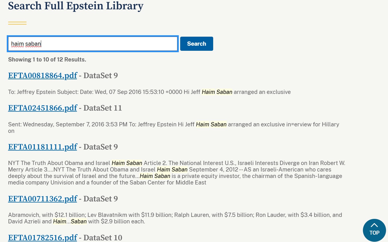Click the snippet starting 'To: Jeffrey Epstein Subject:'
388x242 pixels.
click(x=149, y=92)
